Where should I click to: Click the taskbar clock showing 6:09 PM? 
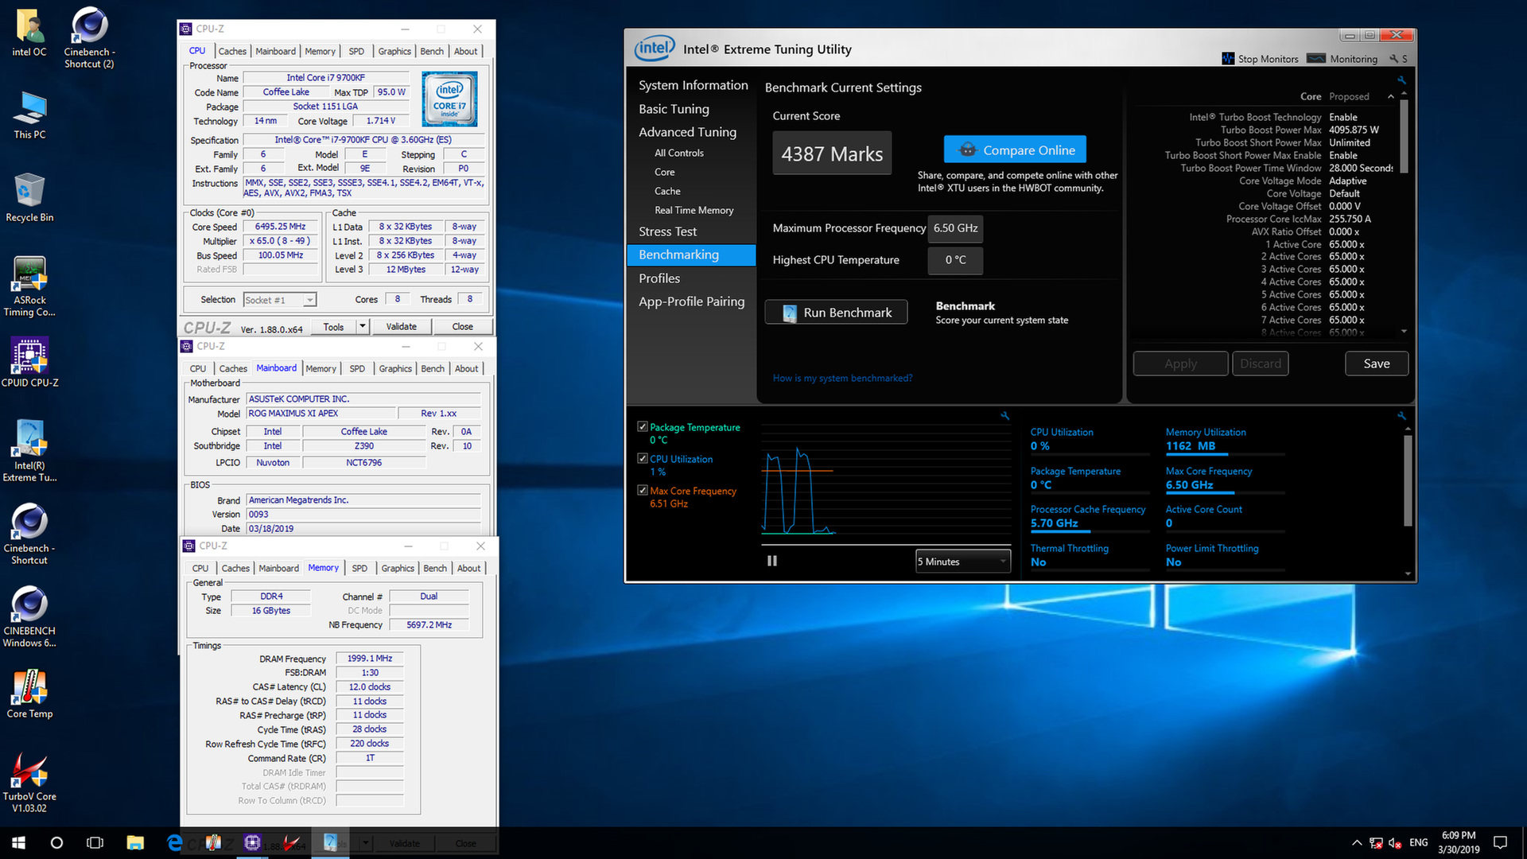point(1459,843)
